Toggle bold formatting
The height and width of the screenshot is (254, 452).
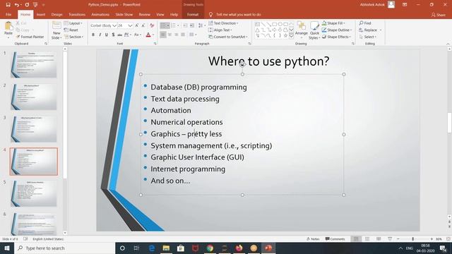pyautogui.click(x=93, y=35)
